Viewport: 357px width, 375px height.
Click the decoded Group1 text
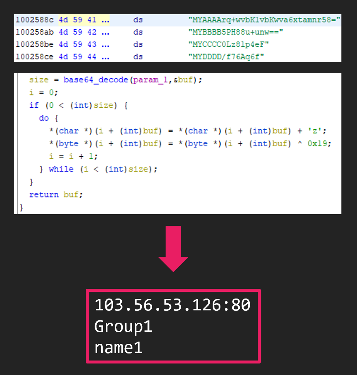click(123, 327)
